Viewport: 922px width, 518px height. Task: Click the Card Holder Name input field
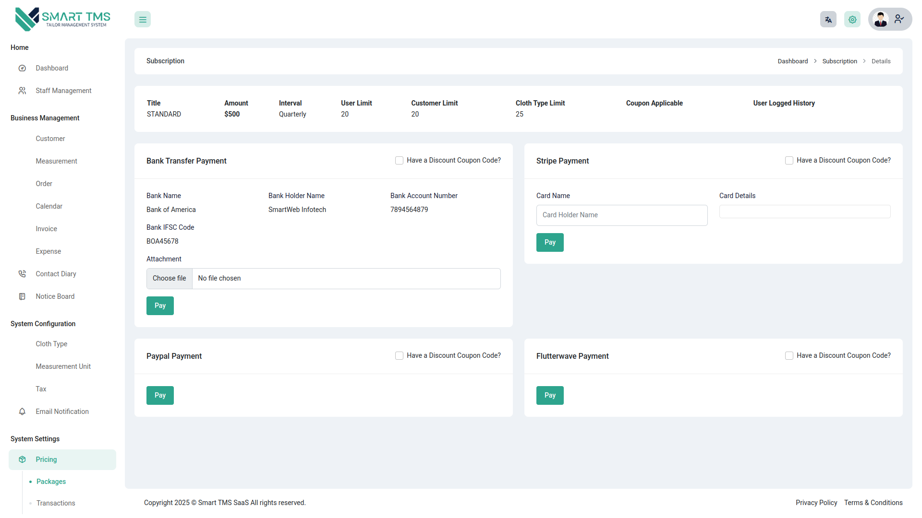point(621,215)
